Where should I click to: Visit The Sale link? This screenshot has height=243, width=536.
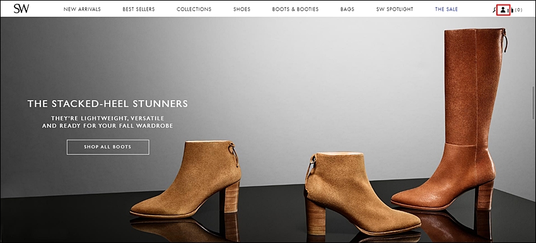click(x=446, y=9)
